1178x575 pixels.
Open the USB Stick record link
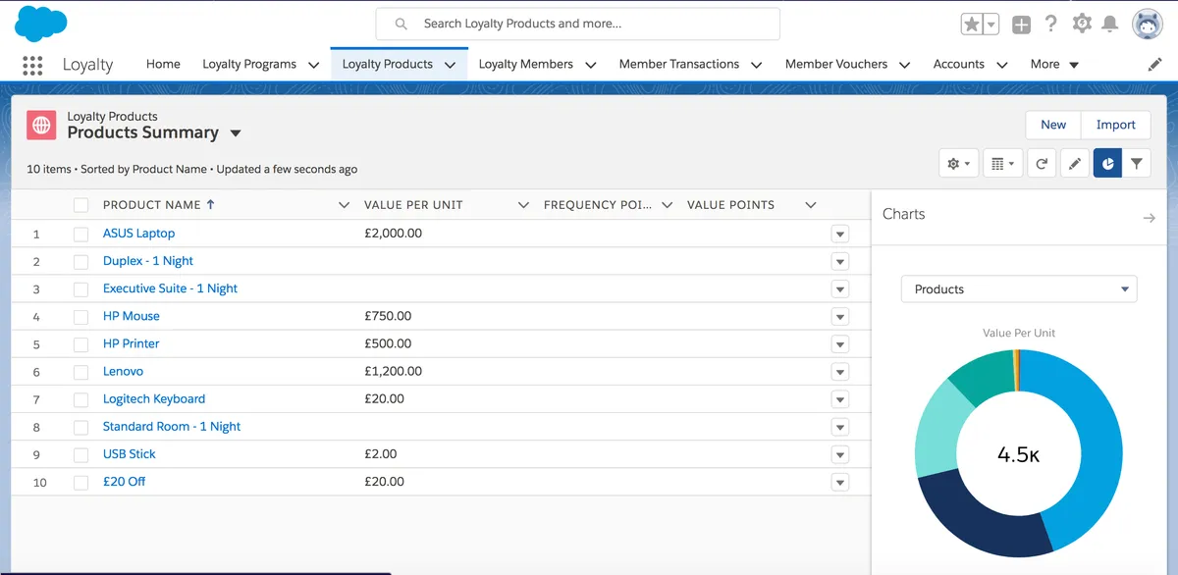[130, 454]
